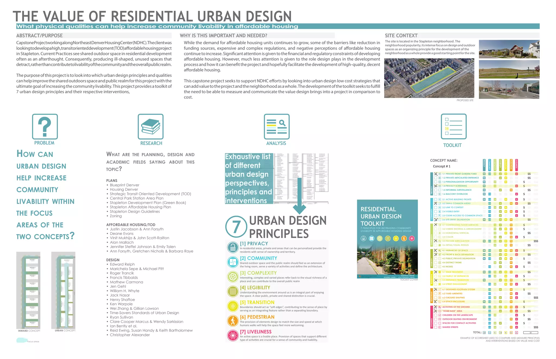This screenshot has width=556, height=359.
Task: Click the PROBLEM question mark icon
Action: [x=45, y=127]
